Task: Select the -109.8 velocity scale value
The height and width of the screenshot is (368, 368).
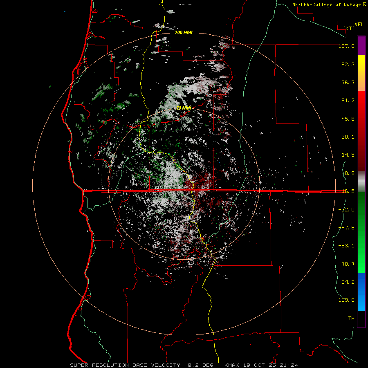Action: (x=345, y=300)
